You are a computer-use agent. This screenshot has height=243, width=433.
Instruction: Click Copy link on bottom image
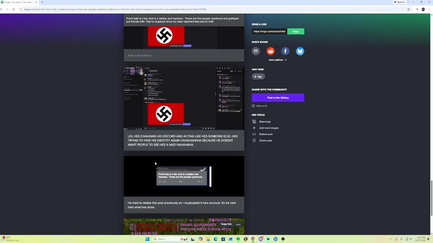[x=226, y=224]
